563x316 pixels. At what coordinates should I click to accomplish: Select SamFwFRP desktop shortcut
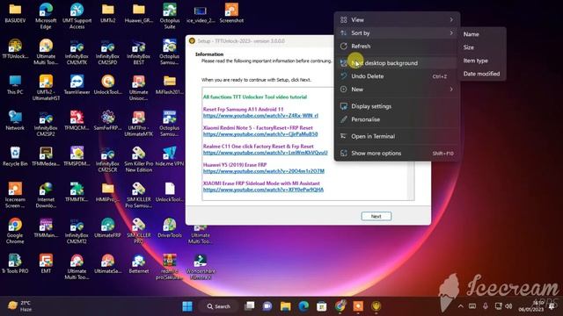tap(107, 120)
